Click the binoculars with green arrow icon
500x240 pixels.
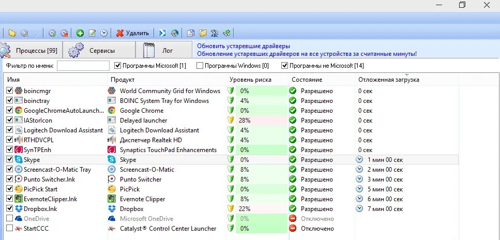coord(226,33)
